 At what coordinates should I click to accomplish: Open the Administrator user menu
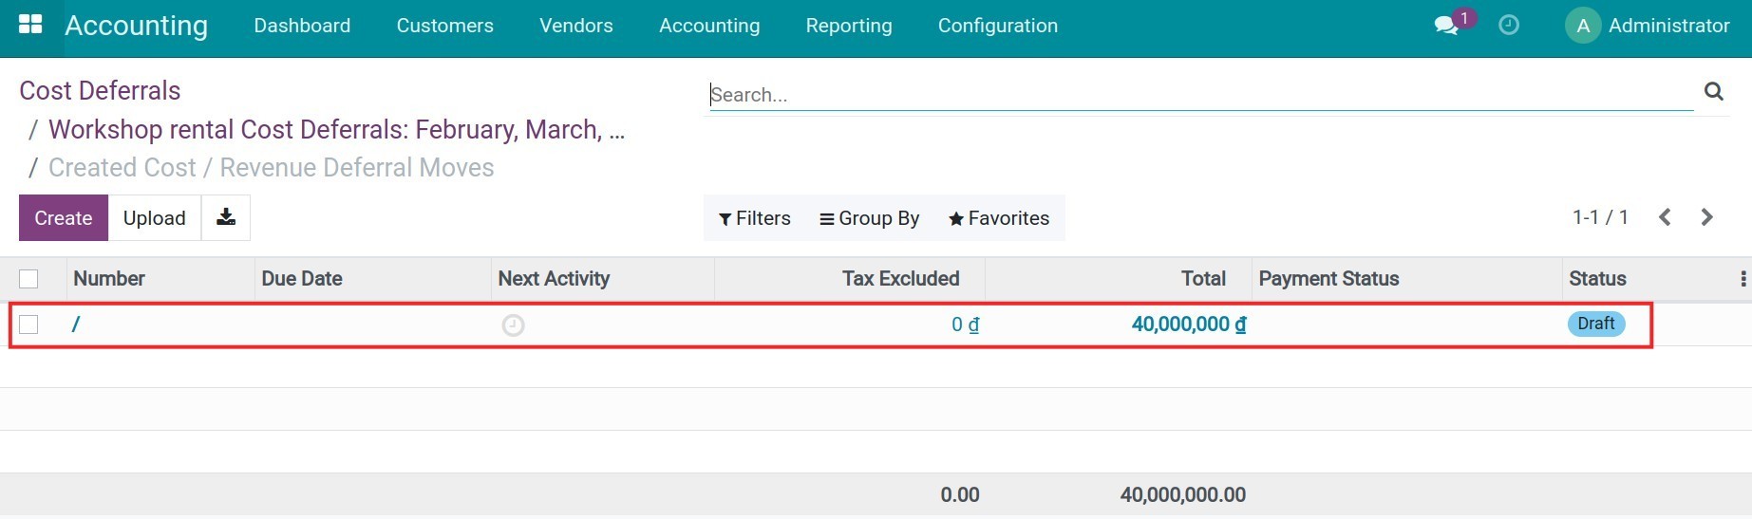click(1648, 26)
